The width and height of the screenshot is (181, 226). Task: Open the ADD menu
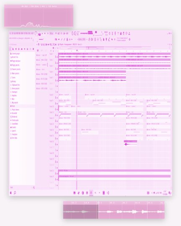coord(15,33)
